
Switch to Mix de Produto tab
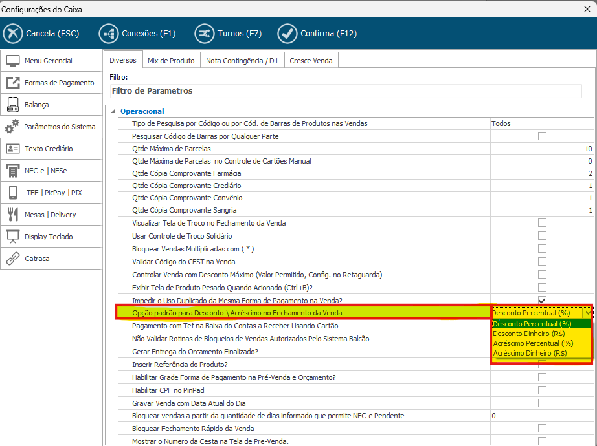tap(171, 61)
